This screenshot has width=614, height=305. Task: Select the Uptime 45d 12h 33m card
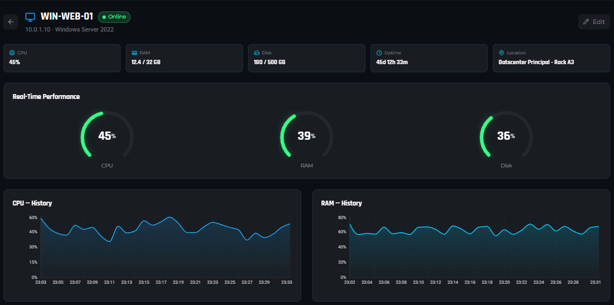pos(429,58)
